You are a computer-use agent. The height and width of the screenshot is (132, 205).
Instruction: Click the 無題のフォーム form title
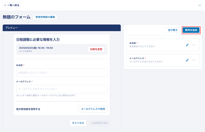pos(17,17)
